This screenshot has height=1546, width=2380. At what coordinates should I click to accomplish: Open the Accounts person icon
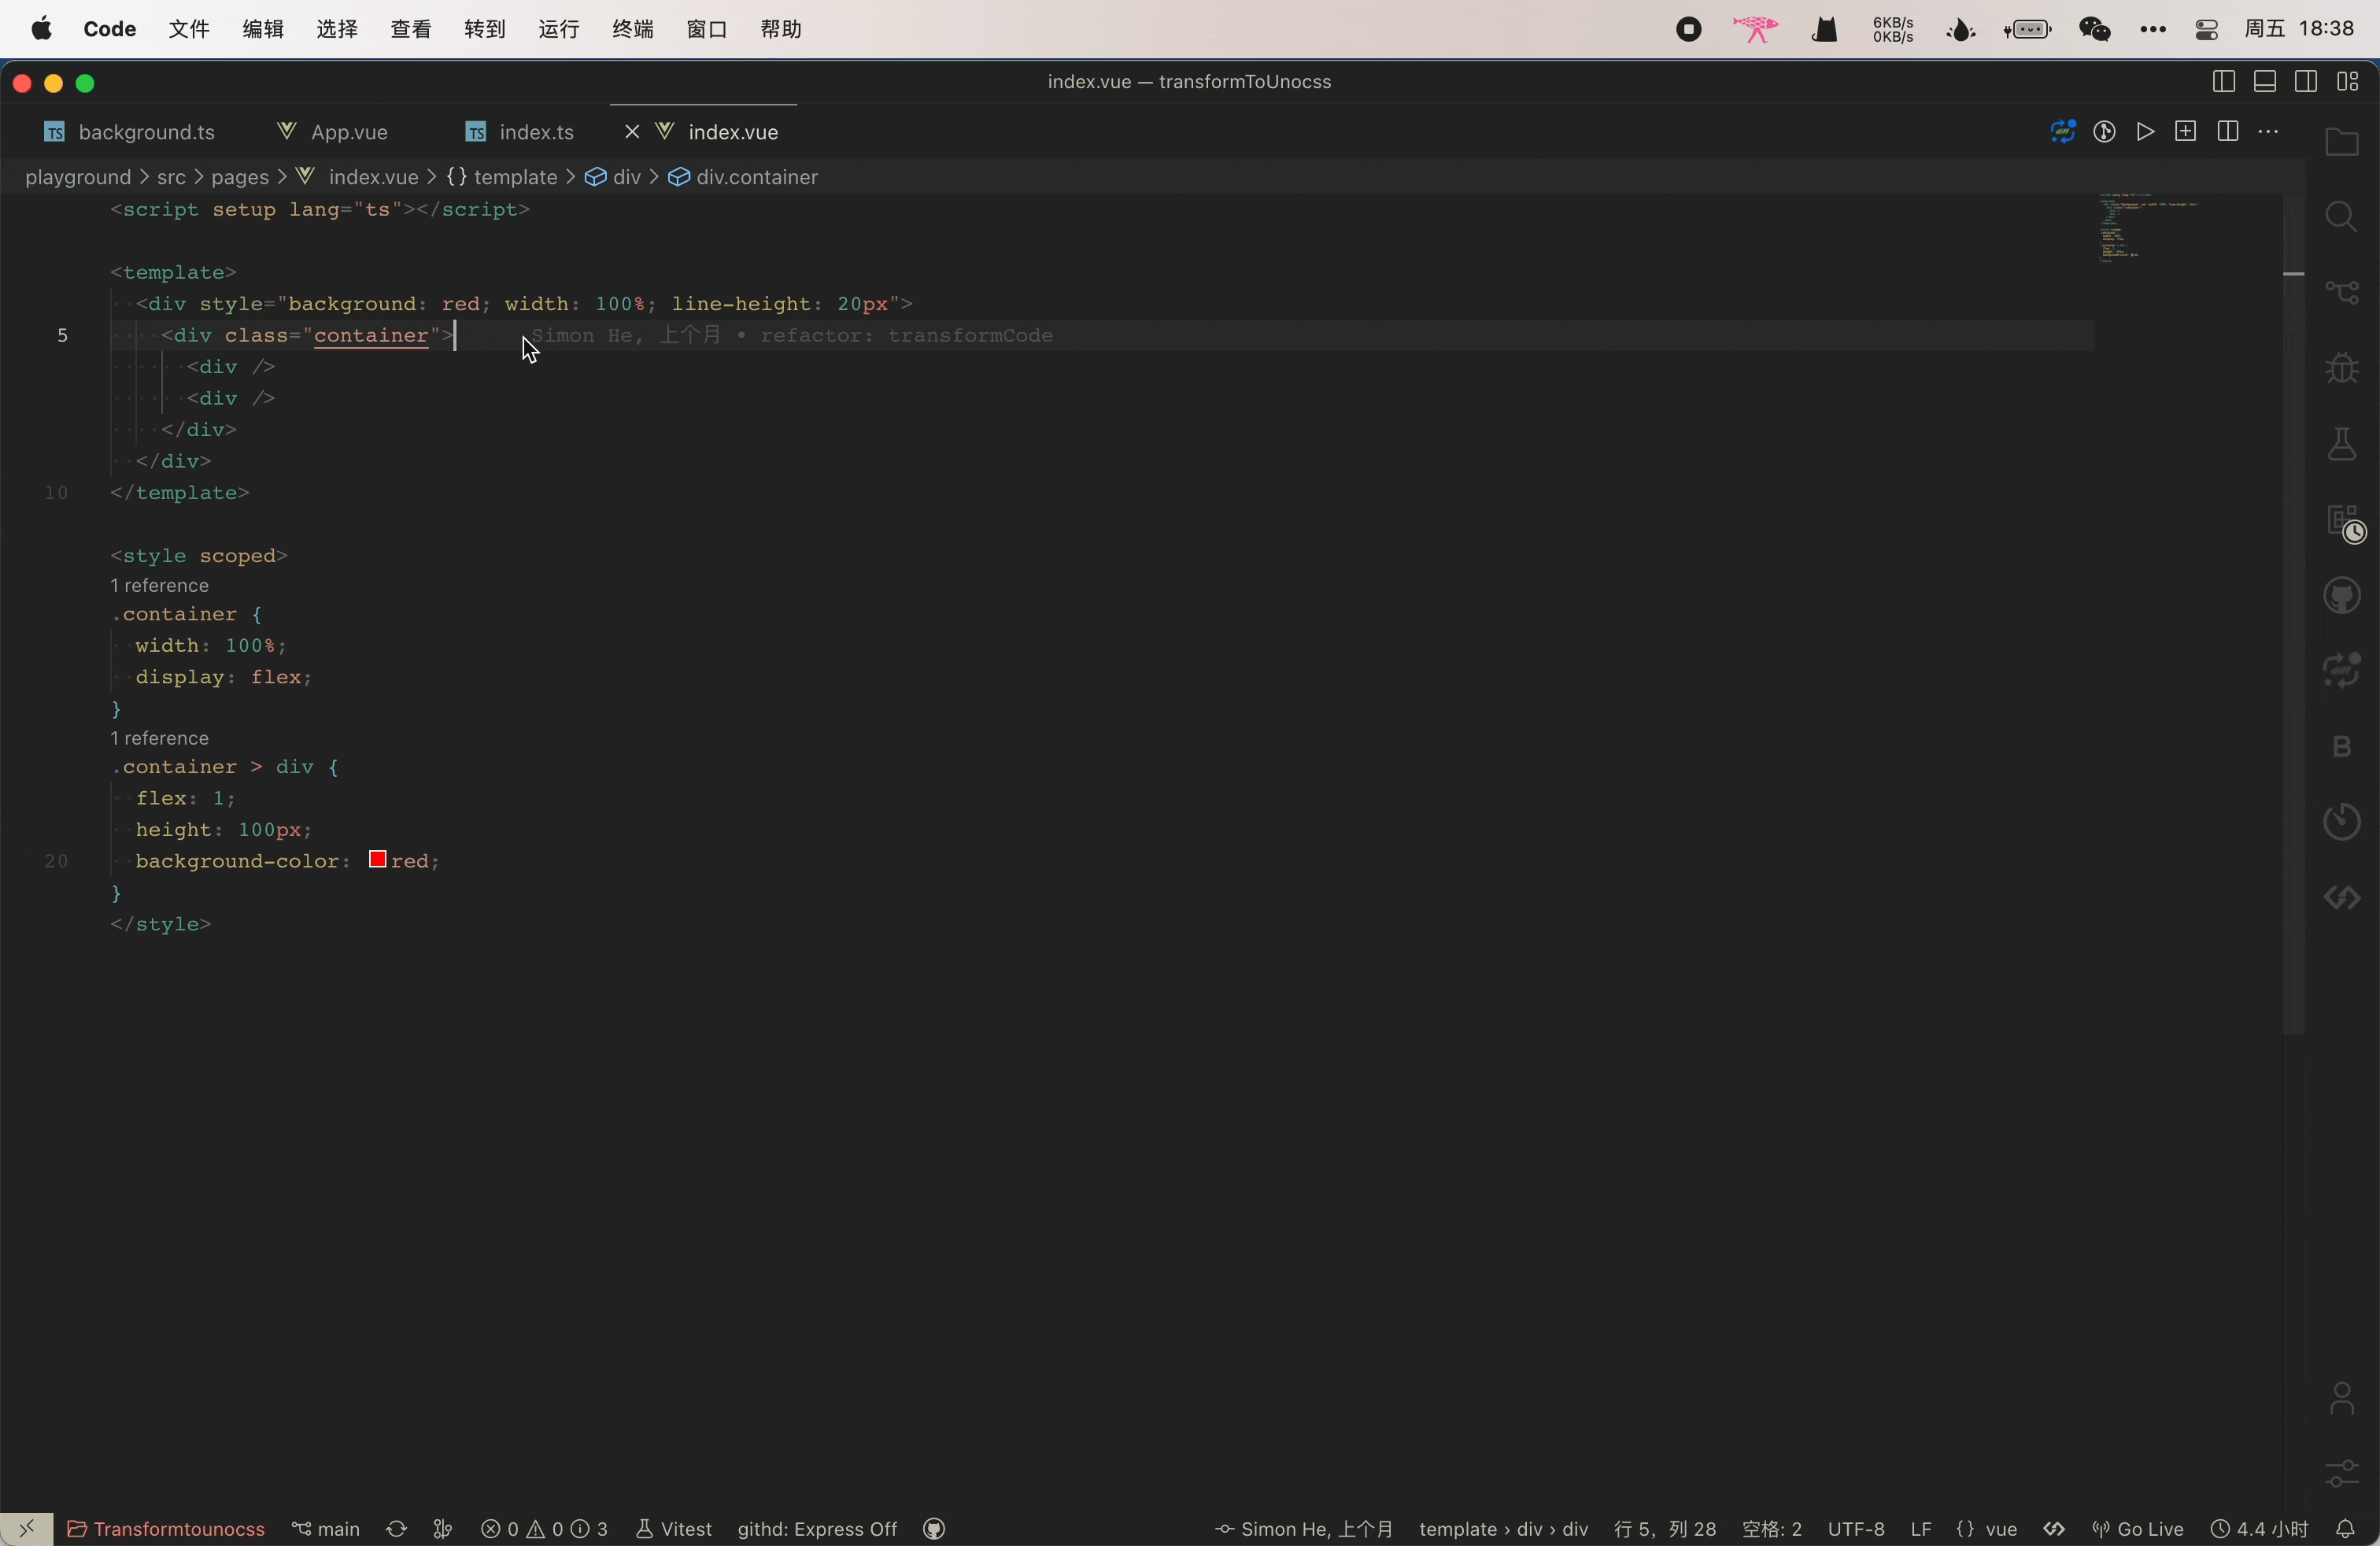click(x=2341, y=1398)
